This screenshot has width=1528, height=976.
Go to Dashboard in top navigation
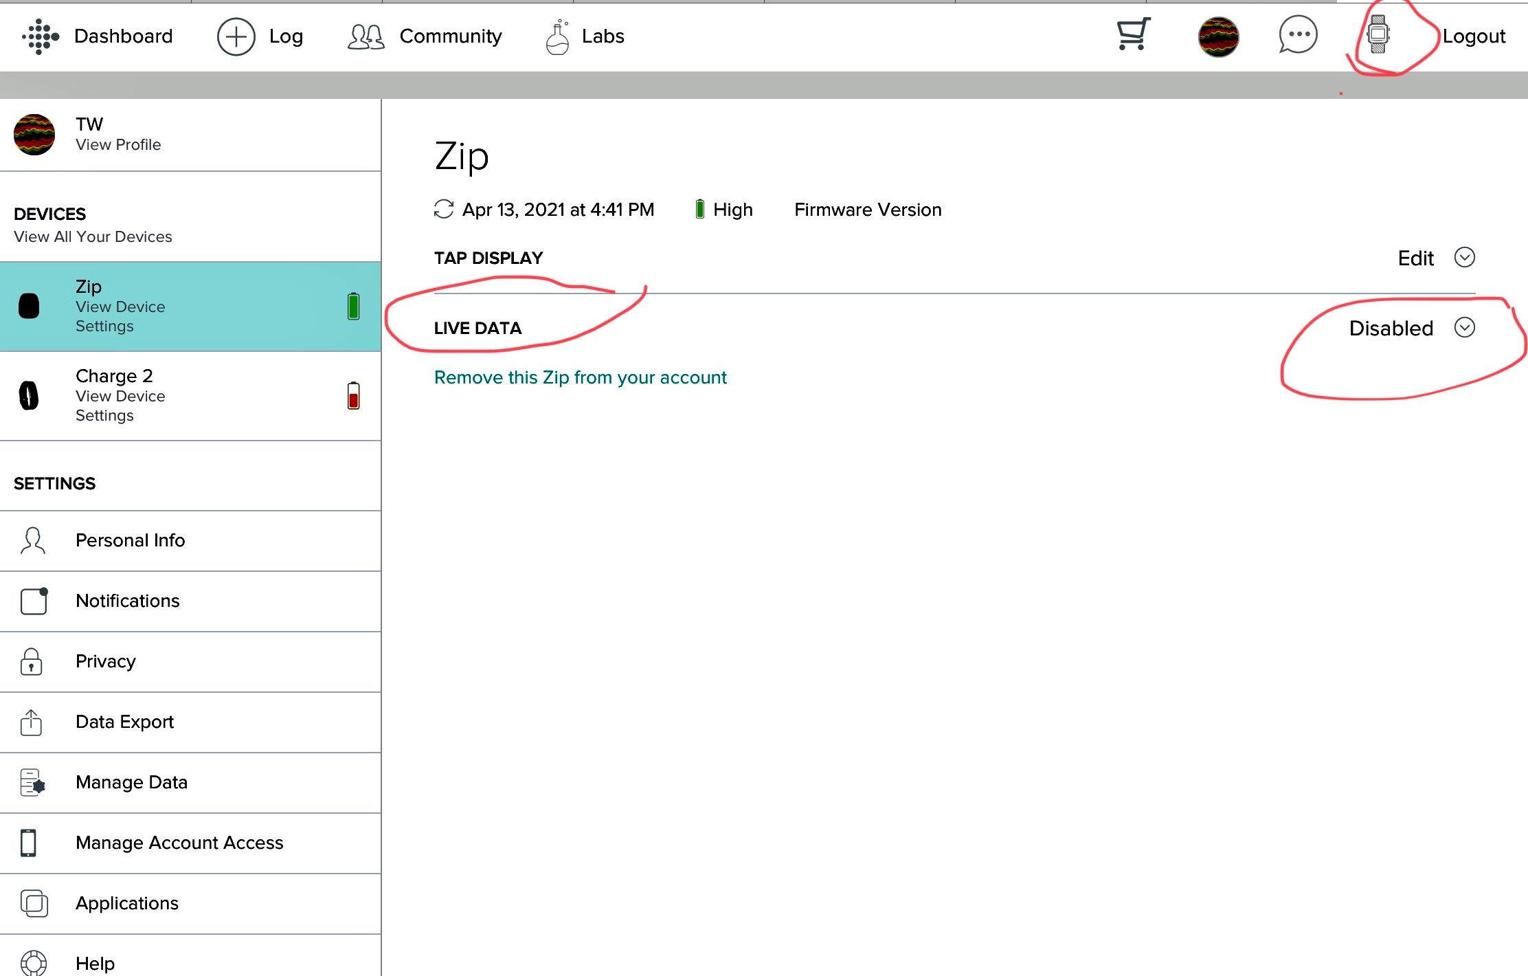click(123, 36)
